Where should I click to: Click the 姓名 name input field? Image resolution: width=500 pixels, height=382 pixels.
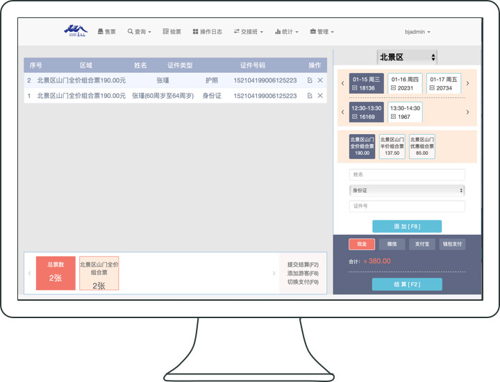[407, 174]
